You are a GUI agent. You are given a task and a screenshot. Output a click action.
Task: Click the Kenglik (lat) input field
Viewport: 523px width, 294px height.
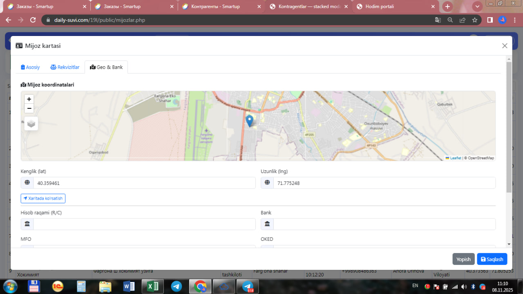click(x=144, y=183)
